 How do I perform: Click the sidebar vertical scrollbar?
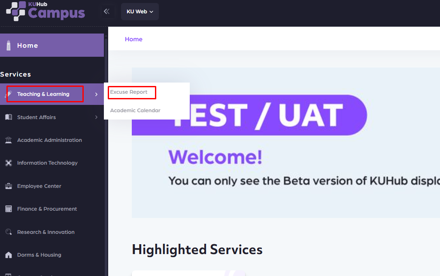(106, 172)
